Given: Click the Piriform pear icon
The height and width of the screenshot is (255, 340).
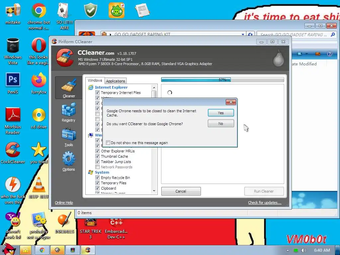Looking at the screenshot, I should click(x=279, y=58).
